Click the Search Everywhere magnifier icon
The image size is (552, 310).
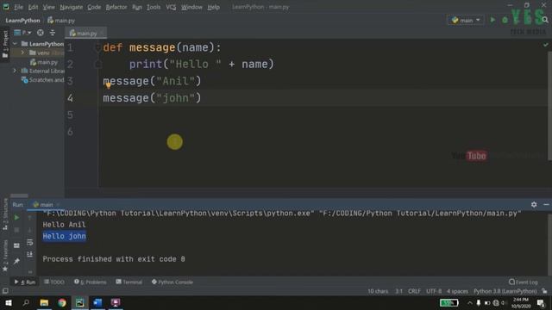coord(545,20)
